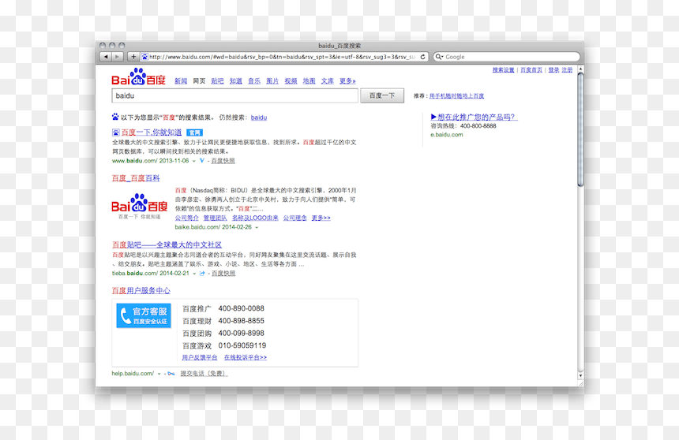The height and width of the screenshot is (440, 679).
Task: Open 百度贴吧——全球最大的中文社区 result
Action: [167, 244]
